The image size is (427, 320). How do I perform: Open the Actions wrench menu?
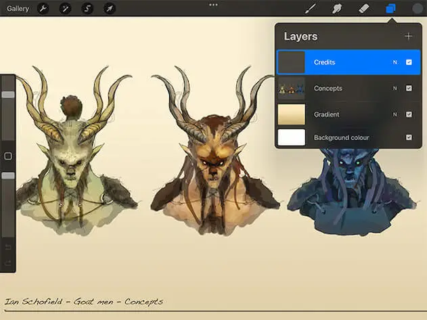click(x=43, y=9)
